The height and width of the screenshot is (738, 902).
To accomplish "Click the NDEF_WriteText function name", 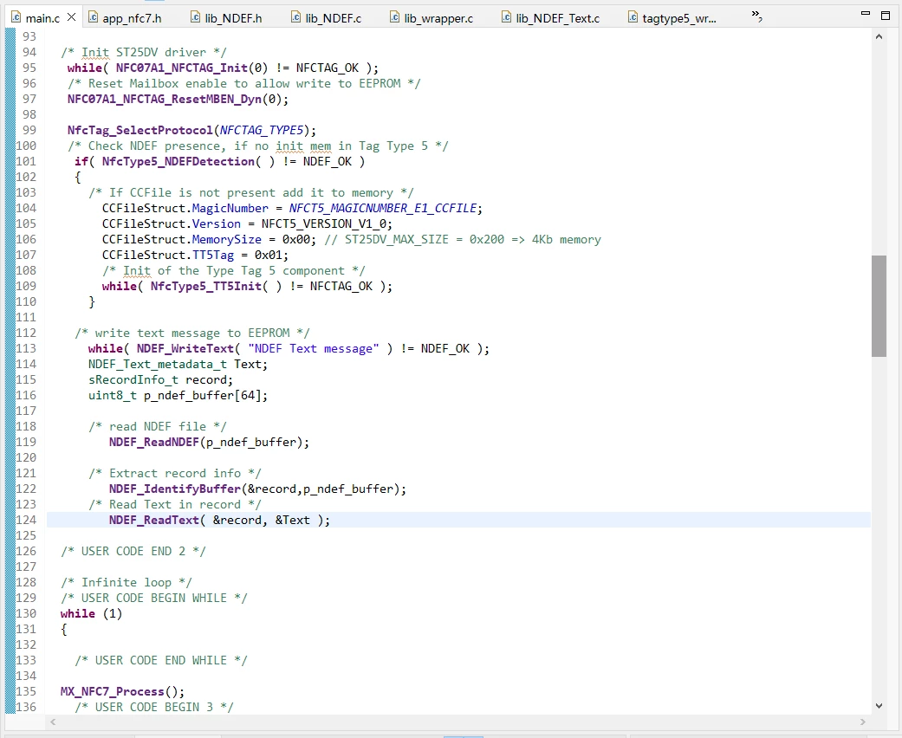I will [185, 348].
